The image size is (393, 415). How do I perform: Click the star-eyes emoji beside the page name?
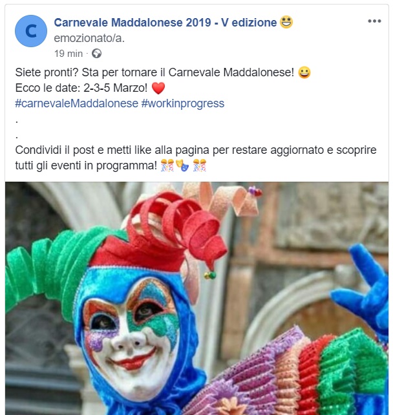(x=286, y=22)
